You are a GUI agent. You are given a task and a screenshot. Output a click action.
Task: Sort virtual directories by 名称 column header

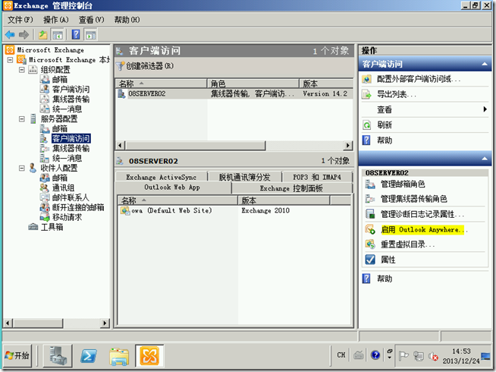pos(177,200)
